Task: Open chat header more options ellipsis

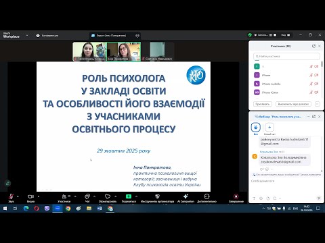Action: (x=308, y=117)
